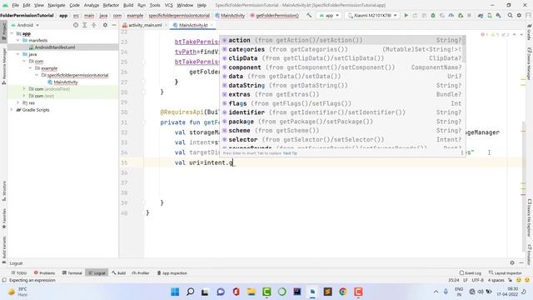Open the Profiler tool window
This screenshot has height=300, width=533.
[141, 272]
